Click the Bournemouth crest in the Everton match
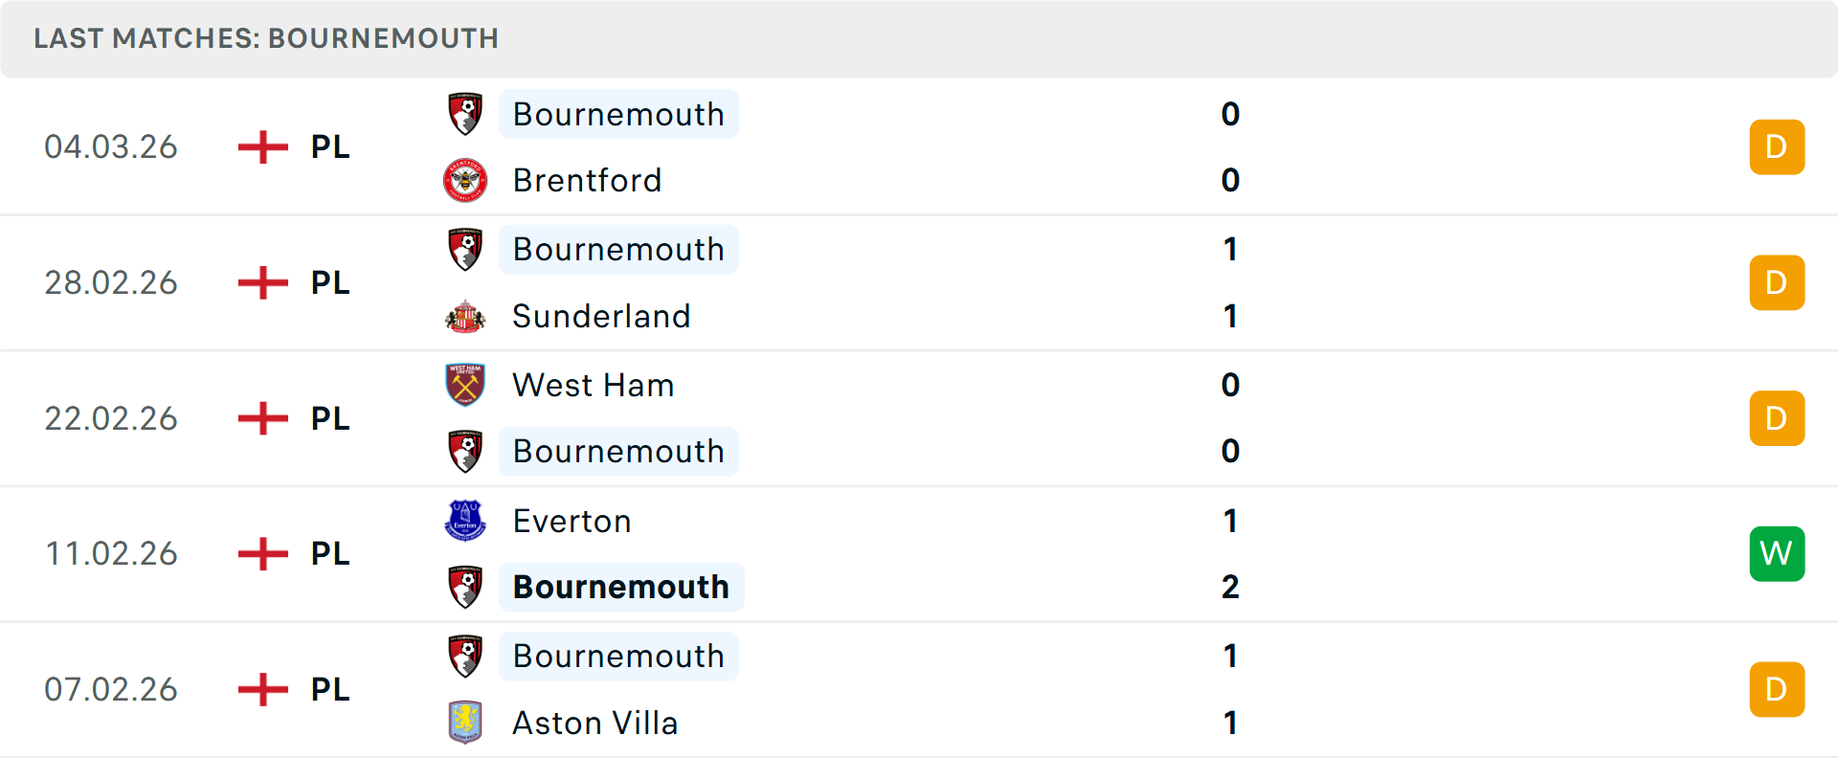 pyautogui.click(x=465, y=587)
